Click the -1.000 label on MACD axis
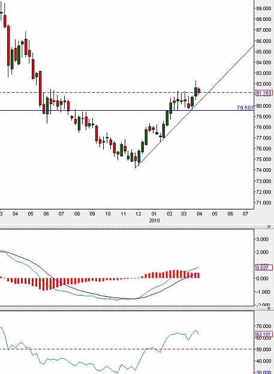This screenshot has height=374, width=274. click(x=262, y=292)
